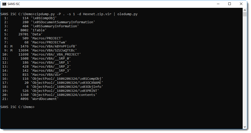Viewport: 251px width, 133px height.
Task: Click the 'WordDocument' stream line
Action: pos(31,99)
